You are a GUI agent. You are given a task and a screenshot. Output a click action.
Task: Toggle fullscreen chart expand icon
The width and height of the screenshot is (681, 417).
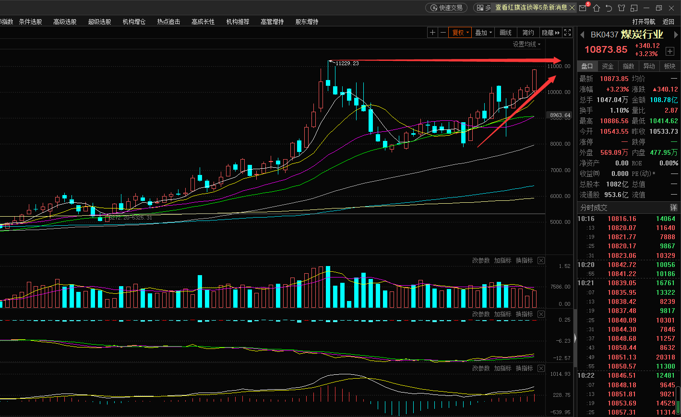[x=568, y=33]
